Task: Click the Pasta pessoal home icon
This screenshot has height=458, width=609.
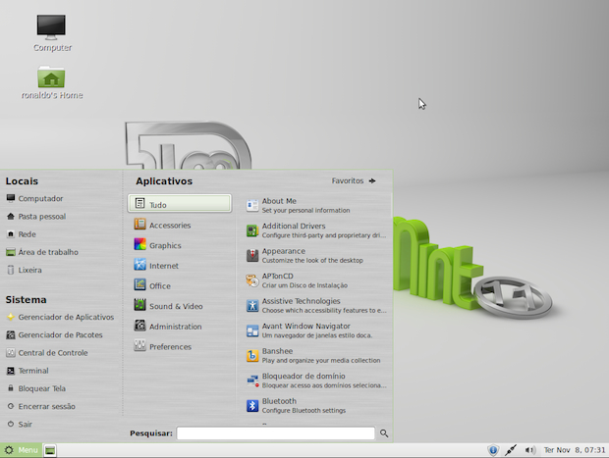Action: [x=11, y=216]
